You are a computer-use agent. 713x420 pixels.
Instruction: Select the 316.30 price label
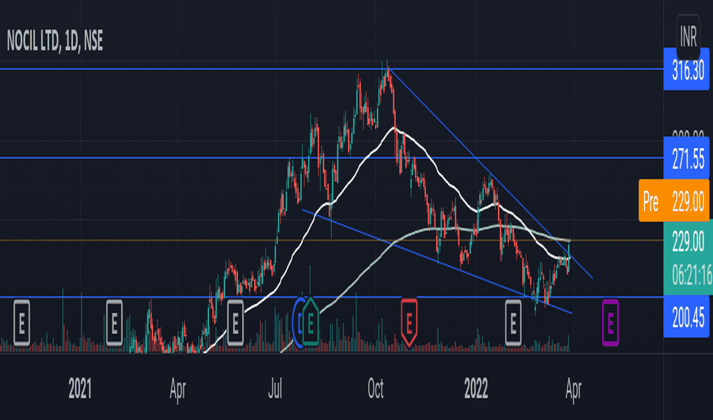click(686, 70)
